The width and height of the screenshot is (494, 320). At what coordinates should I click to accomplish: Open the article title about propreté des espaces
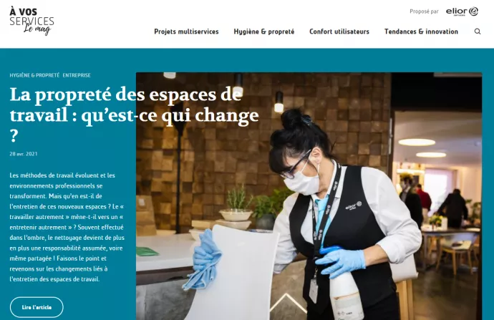pyautogui.click(x=134, y=115)
